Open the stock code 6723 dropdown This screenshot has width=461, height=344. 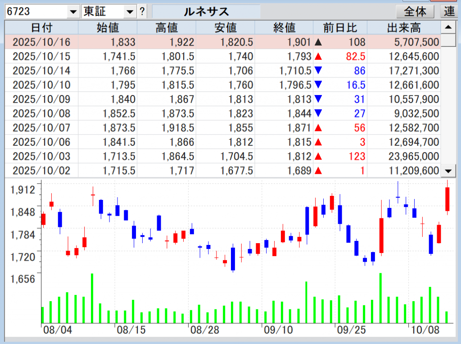click(73, 12)
